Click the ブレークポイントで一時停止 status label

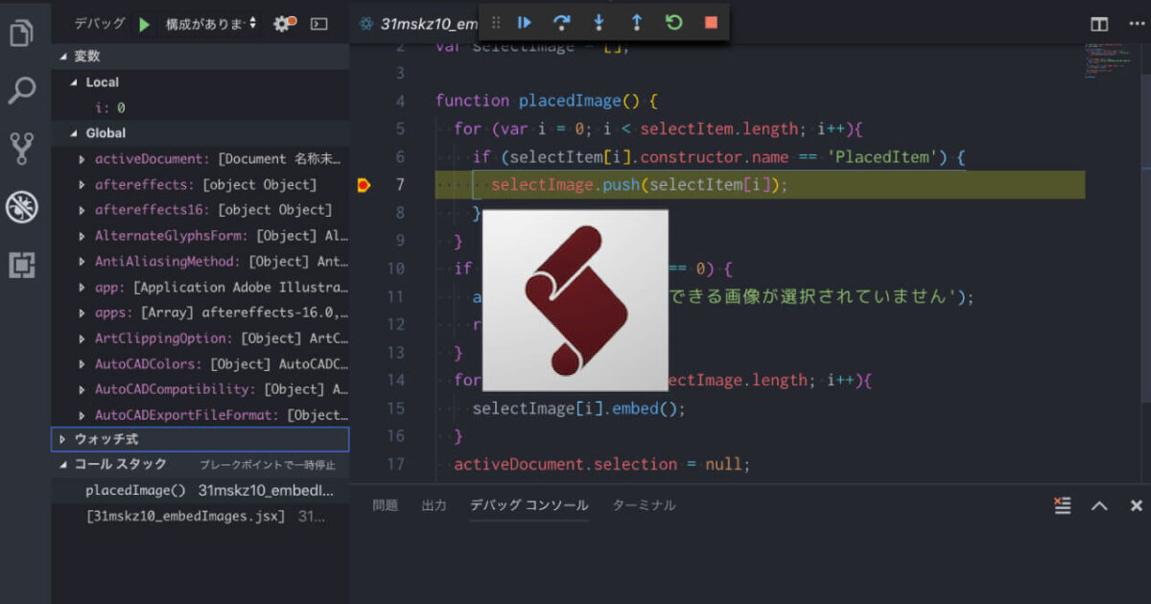click(x=268, y=465)
